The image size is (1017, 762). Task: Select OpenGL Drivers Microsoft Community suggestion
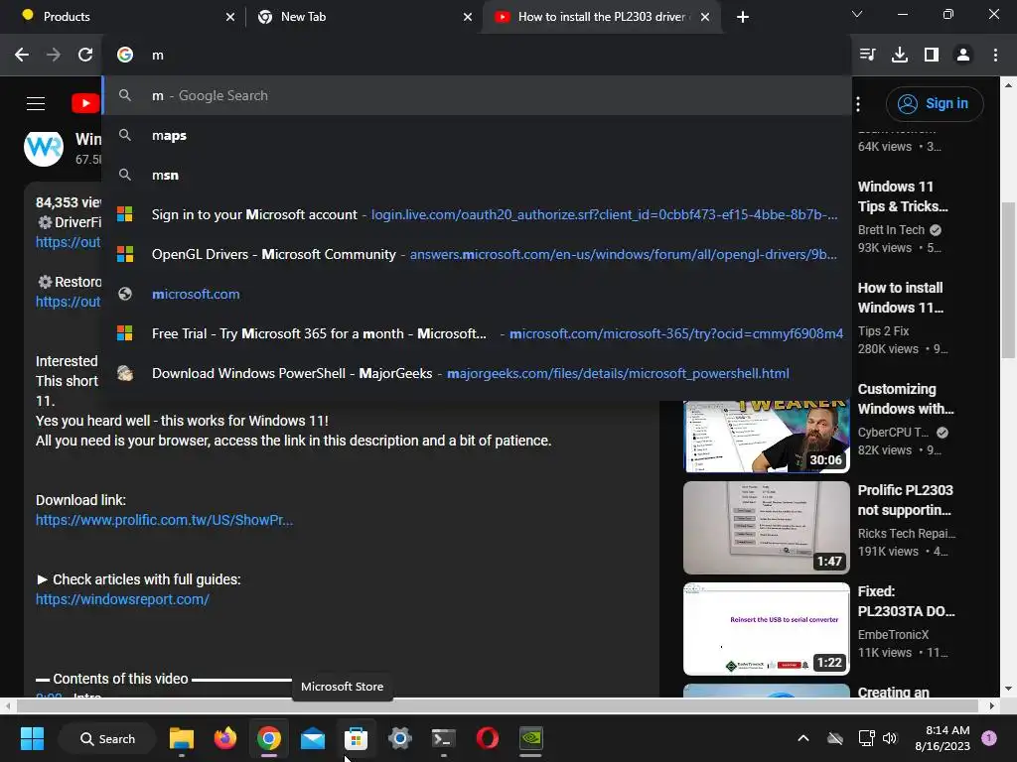(477, 255)
